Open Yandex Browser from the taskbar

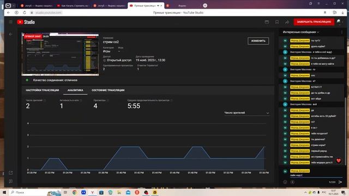coord(92,192)
